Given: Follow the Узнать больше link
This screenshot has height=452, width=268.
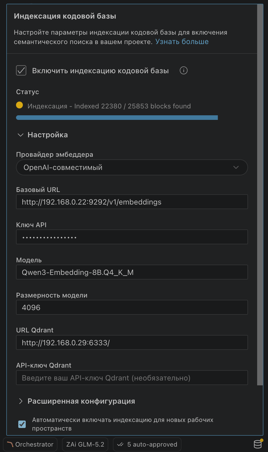Looking at the screenshot, I should [182, 42].
